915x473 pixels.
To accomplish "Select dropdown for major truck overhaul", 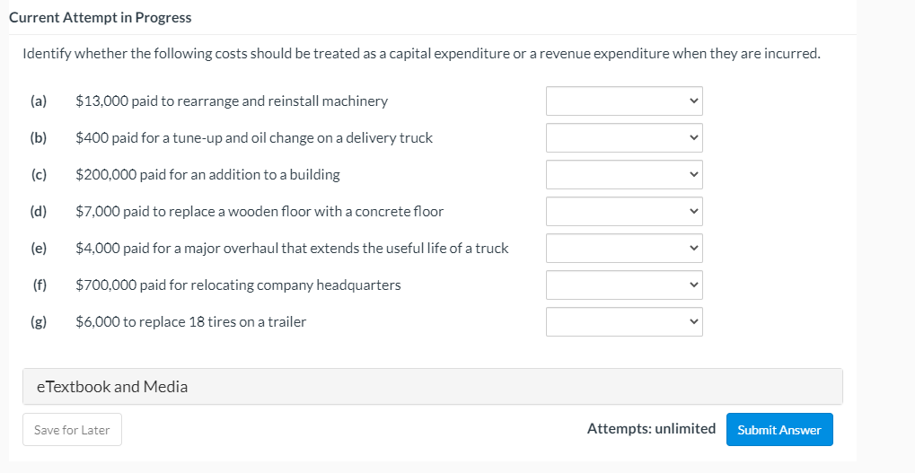I will [x=624, y=248].
